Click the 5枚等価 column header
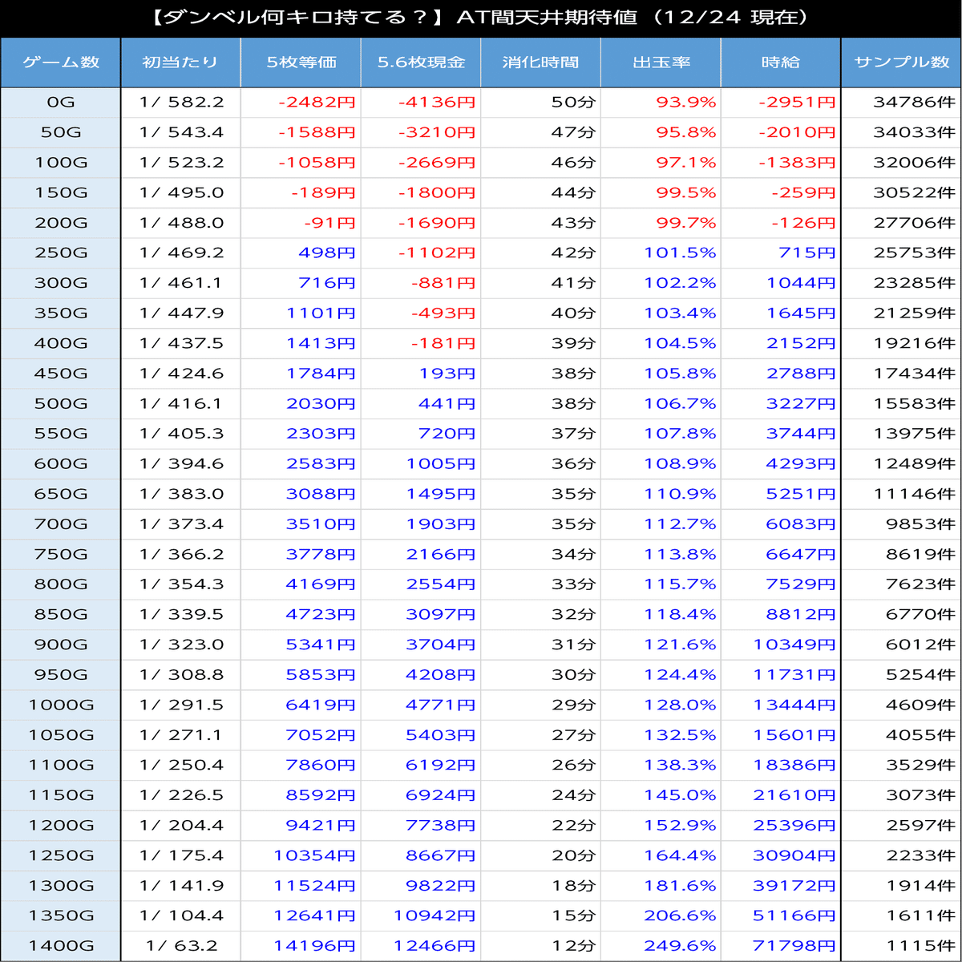 (301, 63)
